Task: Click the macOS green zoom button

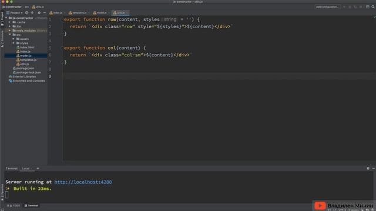Action: 11,1
